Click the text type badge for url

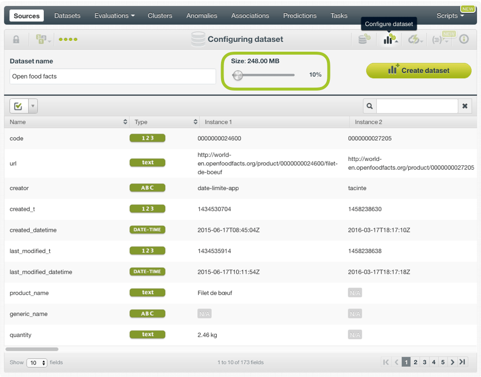pyautogui.click(x=148, y=162)
